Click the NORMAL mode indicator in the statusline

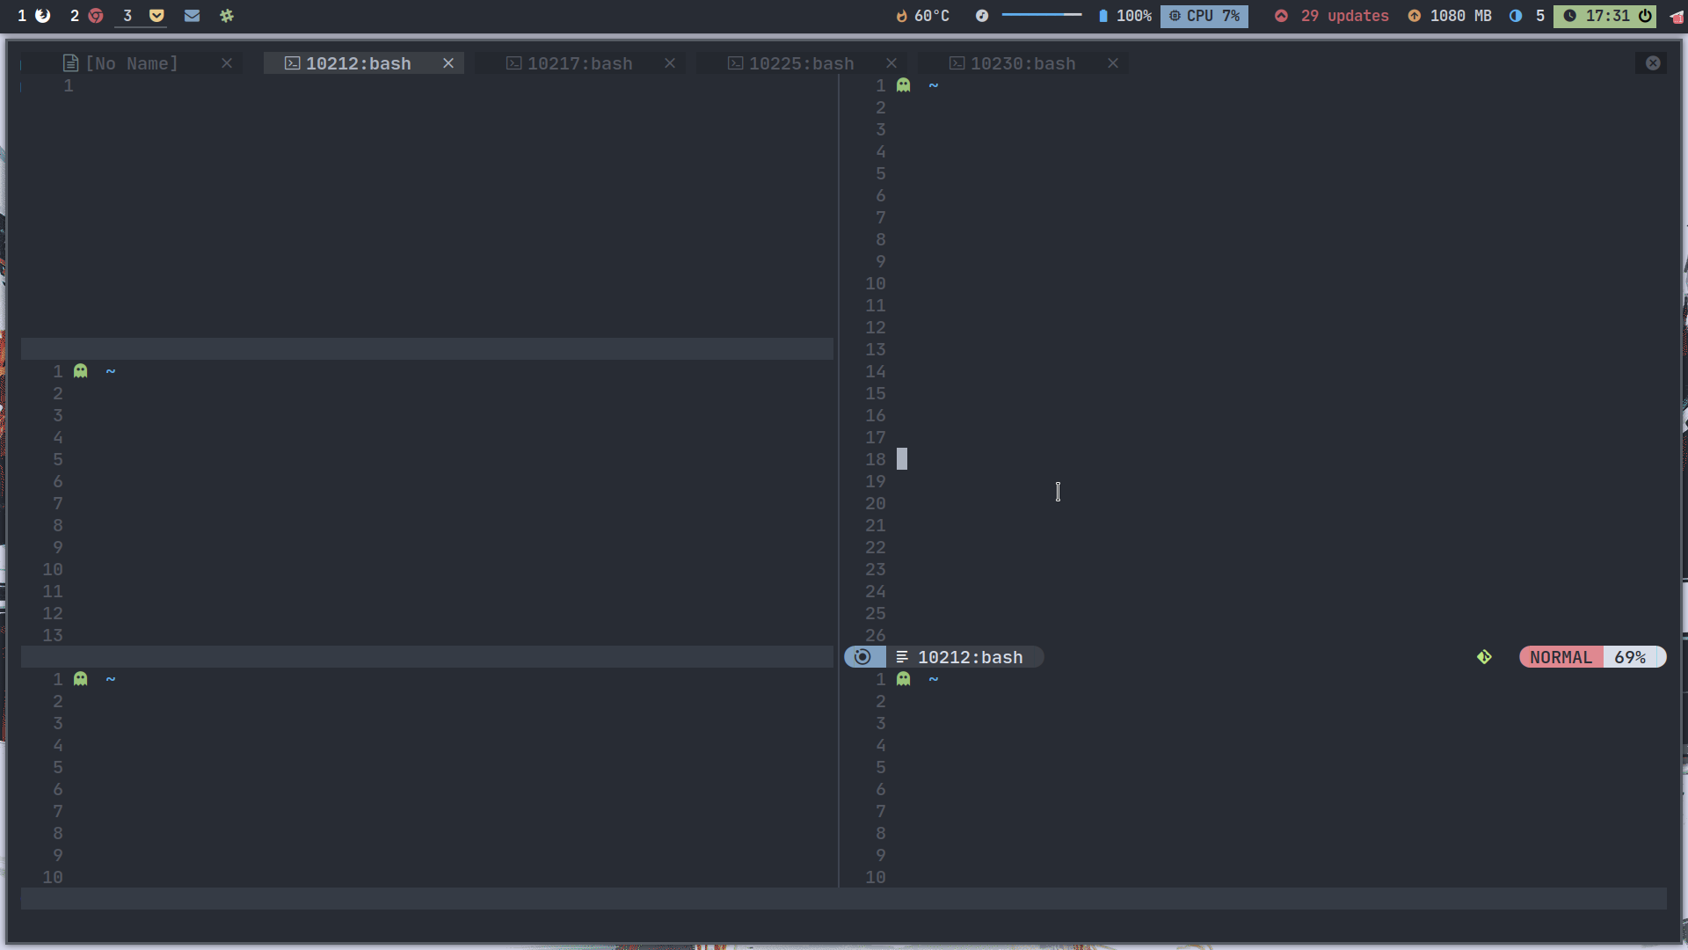tap(1560, 657)
